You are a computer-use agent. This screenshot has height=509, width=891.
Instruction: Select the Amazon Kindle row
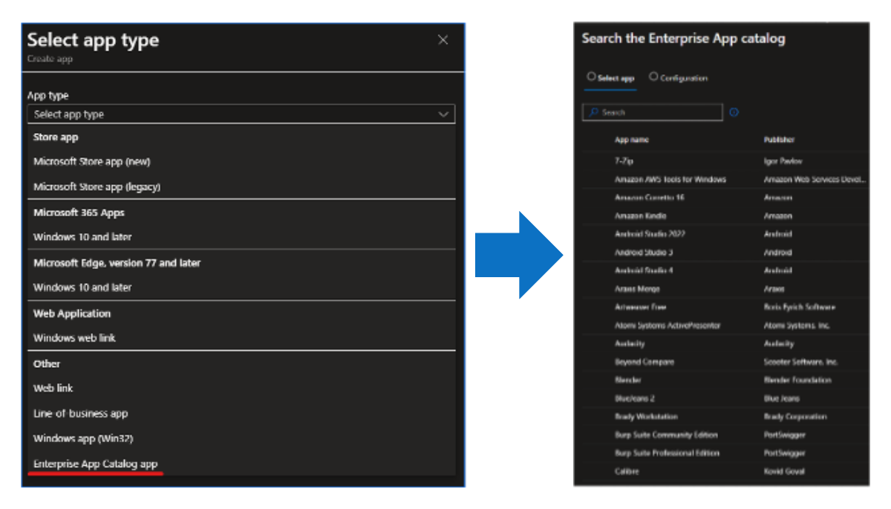point(725,215)
